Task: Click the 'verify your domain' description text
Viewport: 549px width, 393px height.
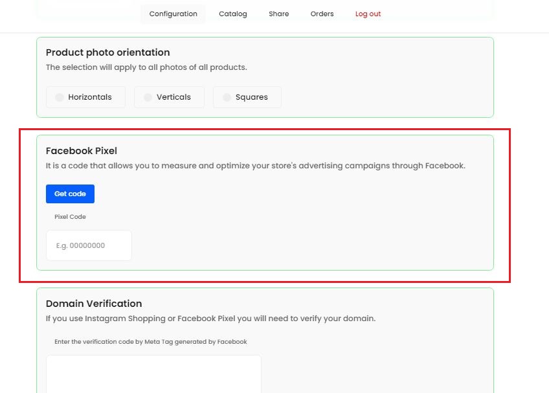Action: click(210, 319)
